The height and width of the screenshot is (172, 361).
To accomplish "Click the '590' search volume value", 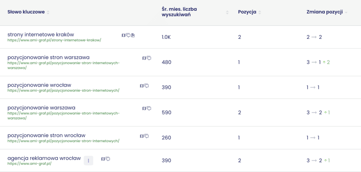I will coord(166,113).
